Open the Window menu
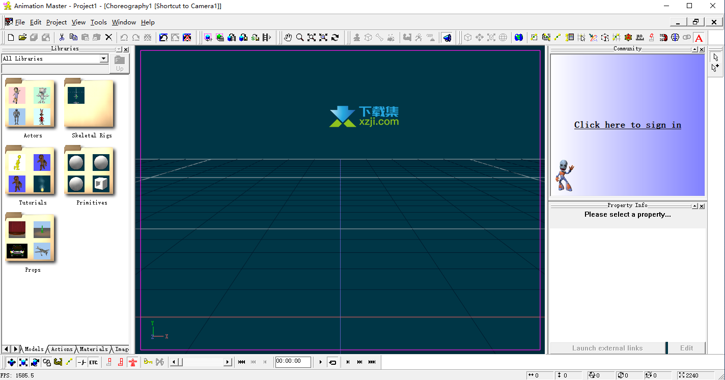Viewport: 725px width, 380px height. coord(124,22)
